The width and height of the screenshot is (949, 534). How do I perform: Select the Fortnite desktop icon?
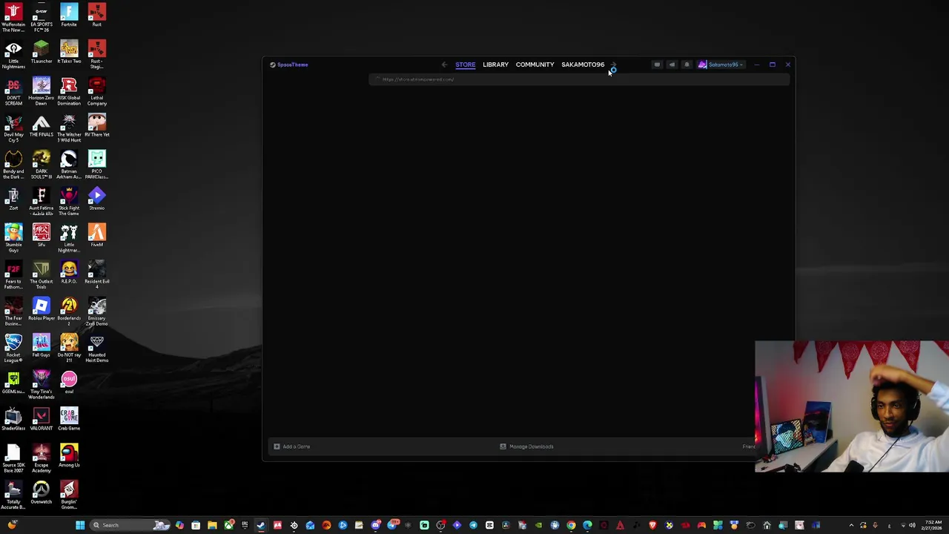69,16
